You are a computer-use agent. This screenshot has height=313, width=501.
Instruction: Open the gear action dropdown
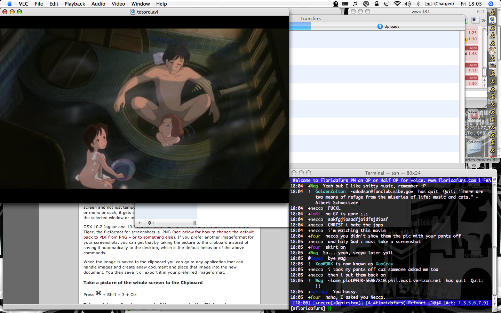pos(151,223)
